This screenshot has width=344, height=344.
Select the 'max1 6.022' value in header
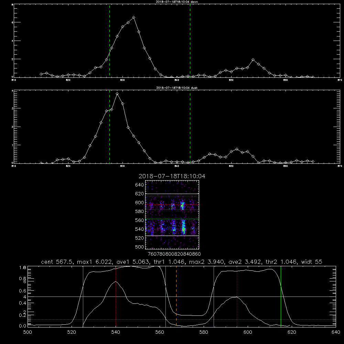(95, 262)
